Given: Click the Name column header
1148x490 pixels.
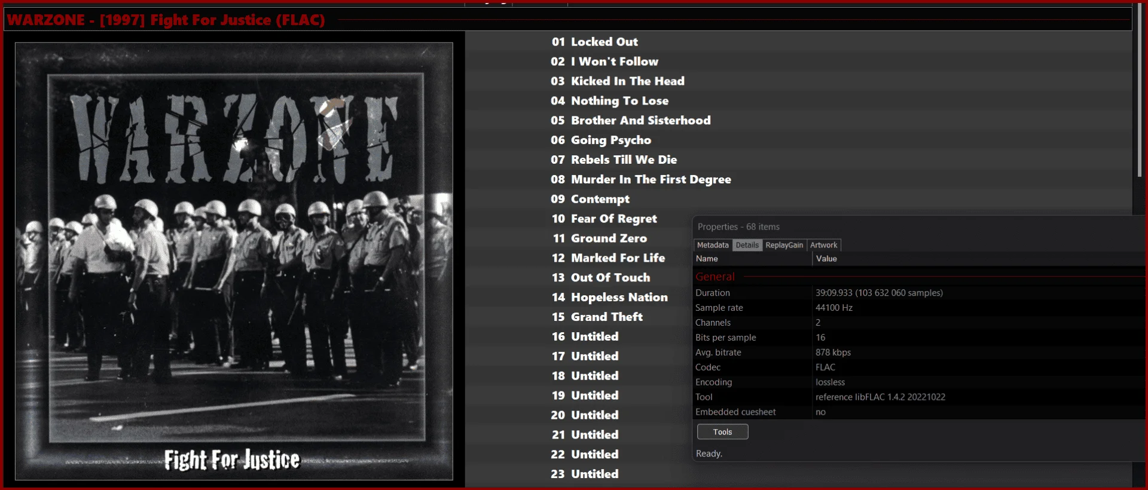Looking at the screenshot, I should tap(753, 259).
